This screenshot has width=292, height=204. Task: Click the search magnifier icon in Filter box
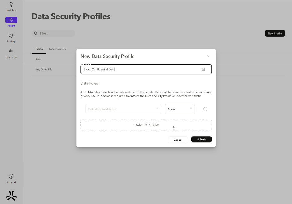[x=36, y=33]
